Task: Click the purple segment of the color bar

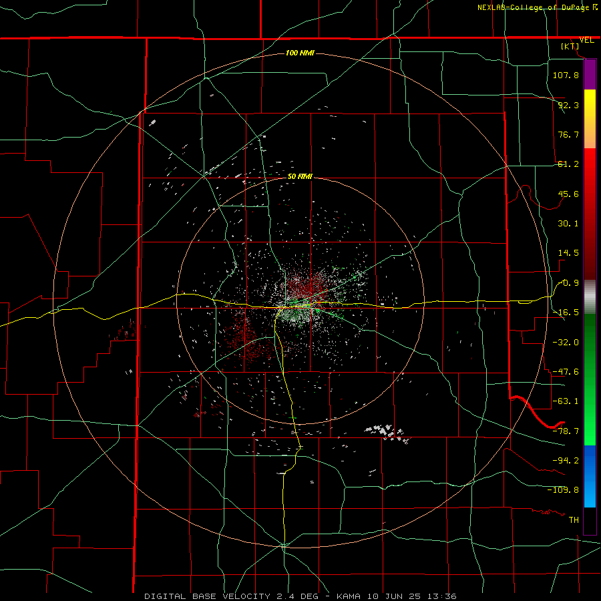Action: [590, 75]
